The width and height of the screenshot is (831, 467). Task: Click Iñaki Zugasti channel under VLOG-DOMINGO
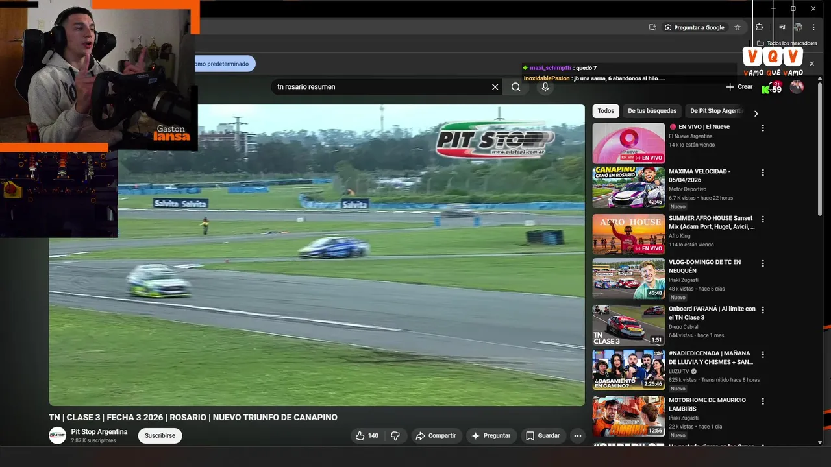(x=685, y=280)
